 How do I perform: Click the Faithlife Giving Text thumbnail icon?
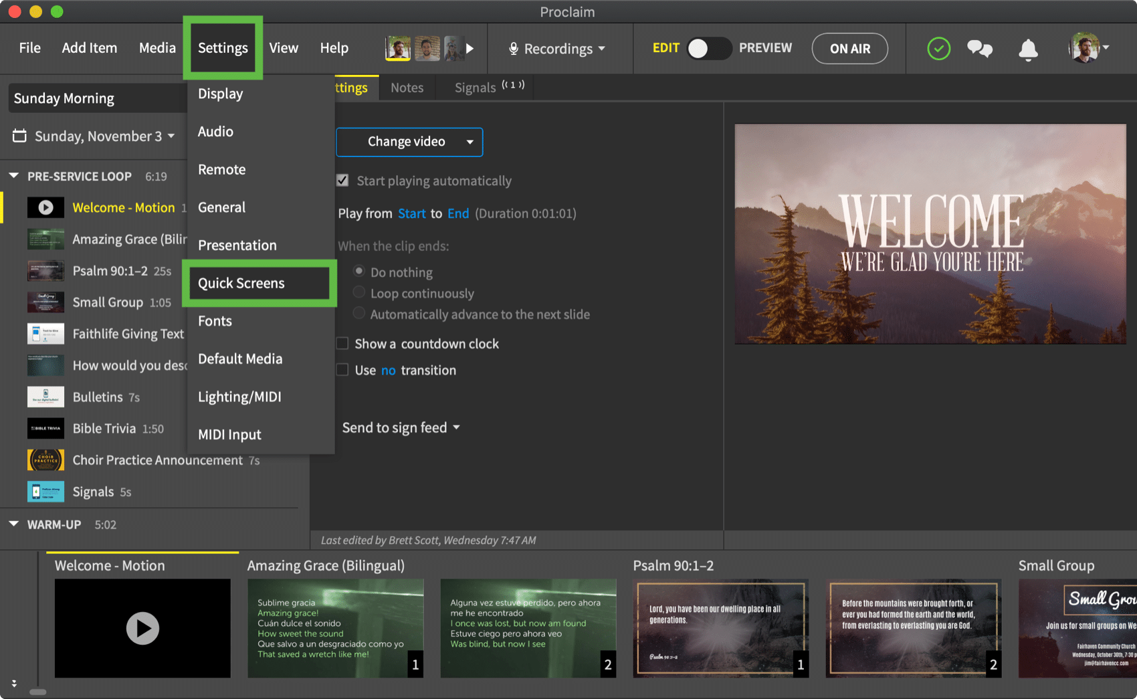coord(45,334)
